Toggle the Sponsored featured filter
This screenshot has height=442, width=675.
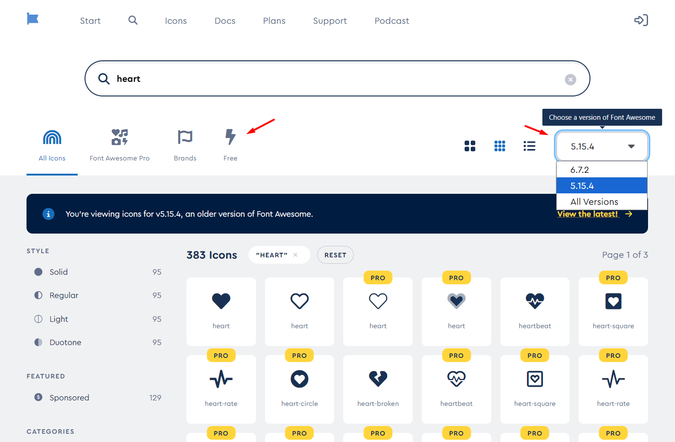pos(98,398)
